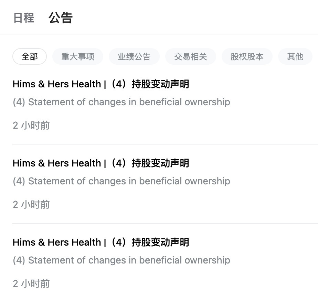Click the second announcement's 2 小时前 timestamp
Image resolution: width=318 pixels, height=291 pixels.
[x=31, y=205]
